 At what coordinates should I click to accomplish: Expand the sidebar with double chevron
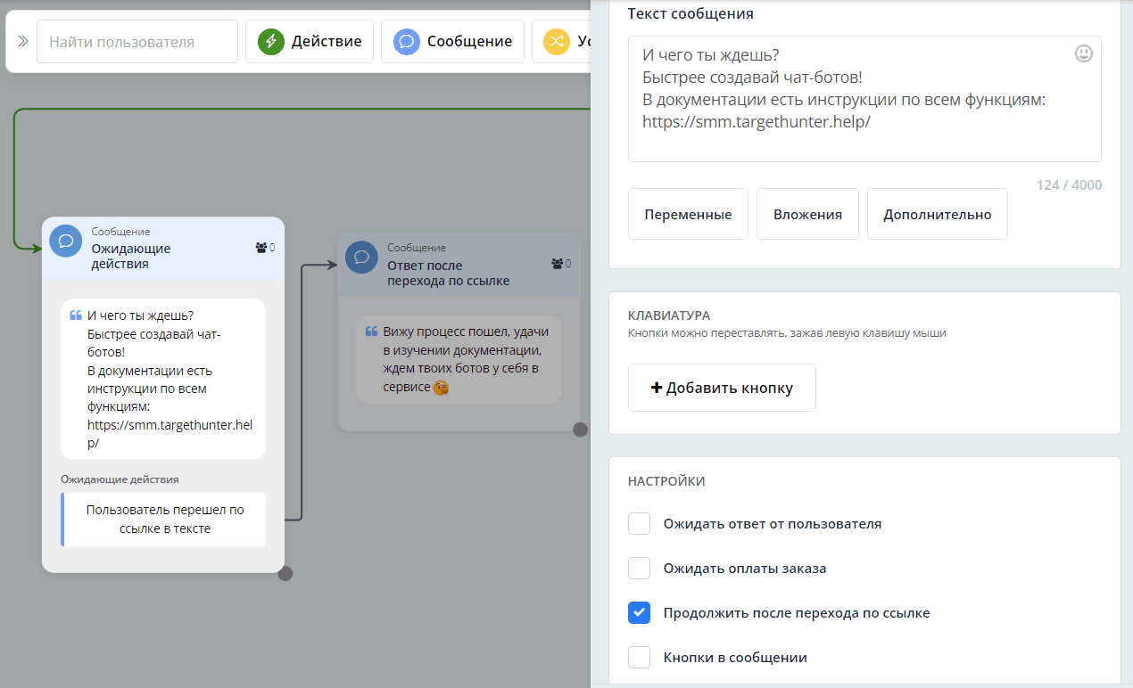(x=23, y=42)
